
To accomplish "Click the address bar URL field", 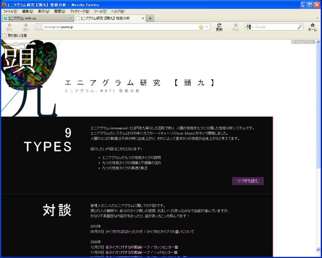I will tap(116, 27).
